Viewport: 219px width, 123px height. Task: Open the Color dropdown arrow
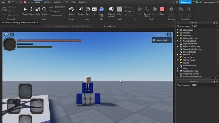point(119,16)
